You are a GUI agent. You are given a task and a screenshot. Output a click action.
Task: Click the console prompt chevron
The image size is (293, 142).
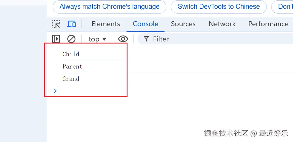click(55, 91)
